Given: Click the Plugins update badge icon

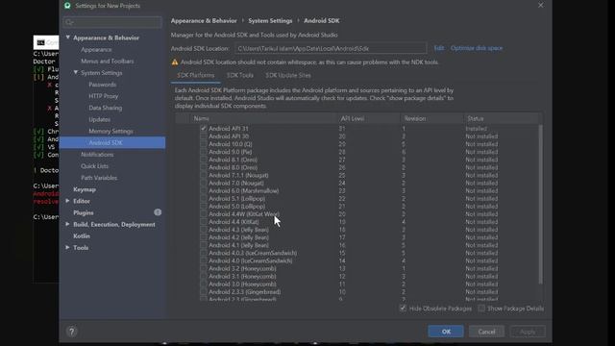Looking at the screenshot, I should pyautogui.click(x=158, y=212).
